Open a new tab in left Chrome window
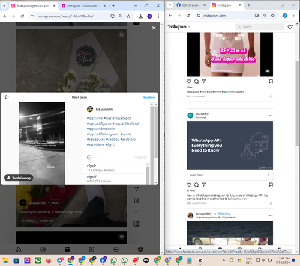Screen dimensions: 300x266 (113, 6)
